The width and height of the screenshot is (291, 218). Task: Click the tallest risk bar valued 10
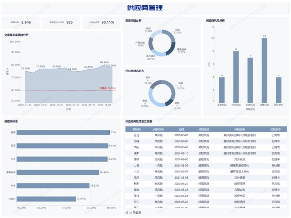[264, 70]
